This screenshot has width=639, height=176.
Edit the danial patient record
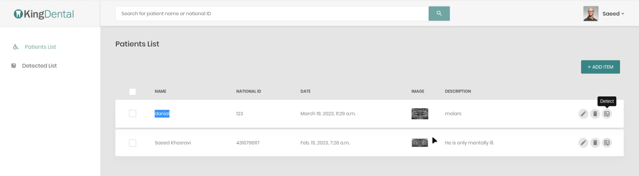click(x=583, y=114)
